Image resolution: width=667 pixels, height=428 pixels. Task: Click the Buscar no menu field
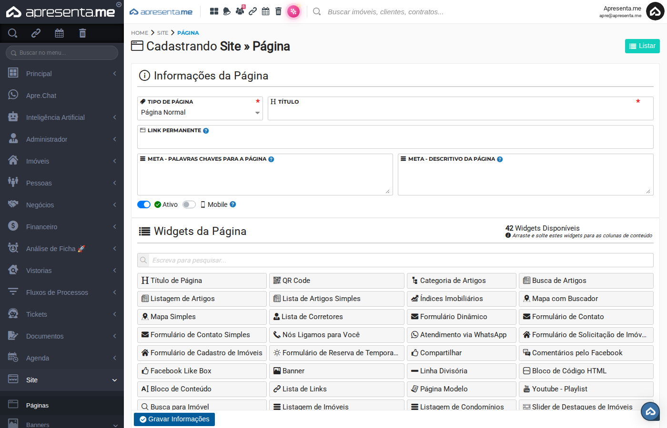(62, 53)
